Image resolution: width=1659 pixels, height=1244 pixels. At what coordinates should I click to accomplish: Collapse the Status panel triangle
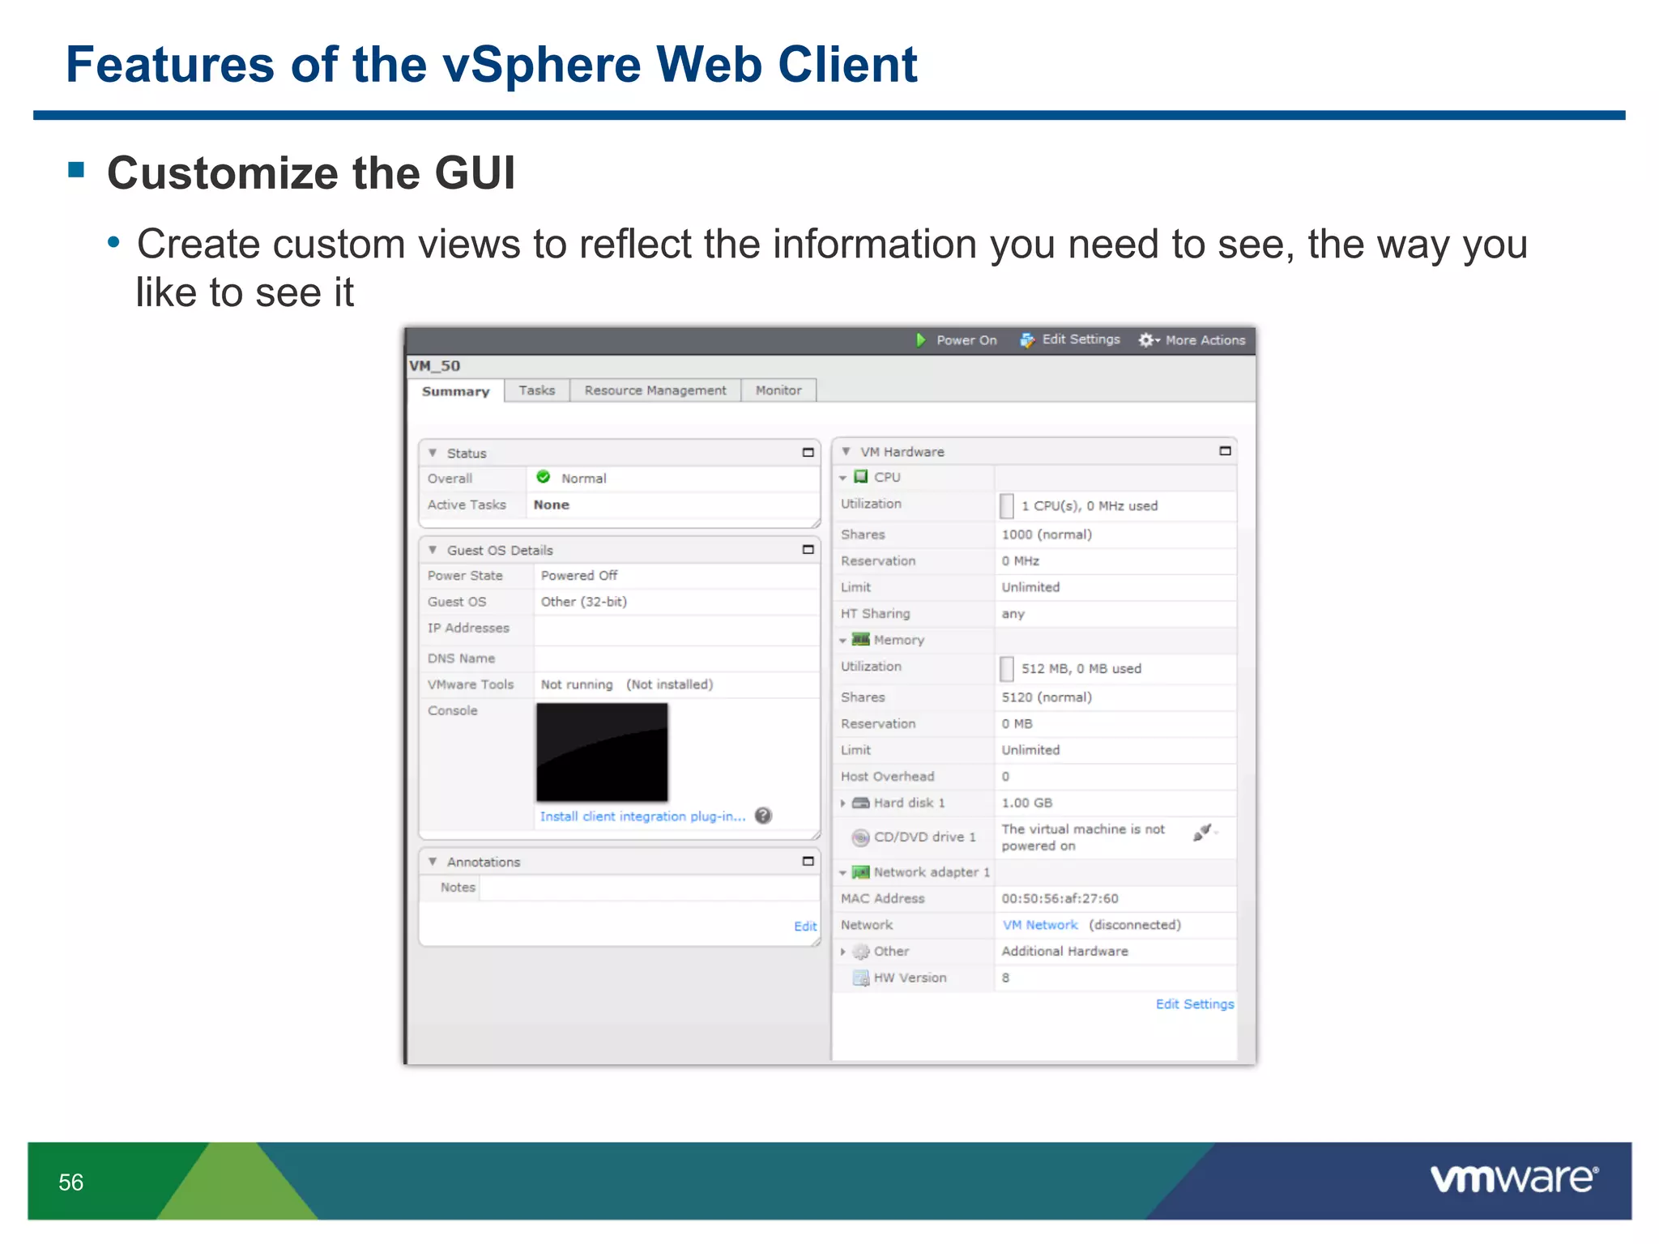[x=433, y=453]
